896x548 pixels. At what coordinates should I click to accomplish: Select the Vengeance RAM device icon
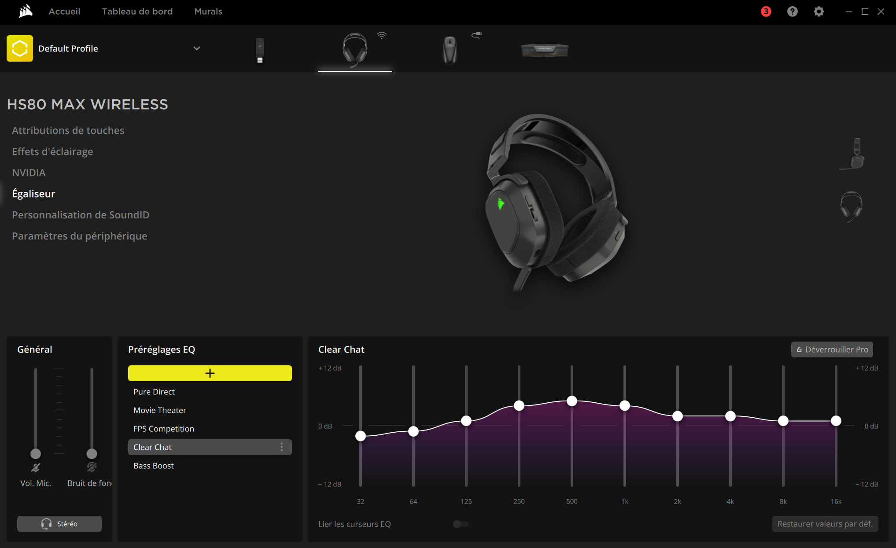pos(545,50)
